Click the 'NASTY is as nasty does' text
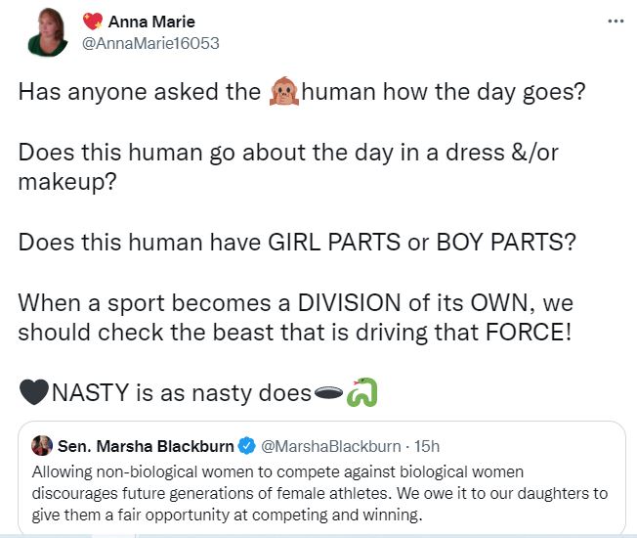This screenshot has width=637, height=538. click(180, 393)
